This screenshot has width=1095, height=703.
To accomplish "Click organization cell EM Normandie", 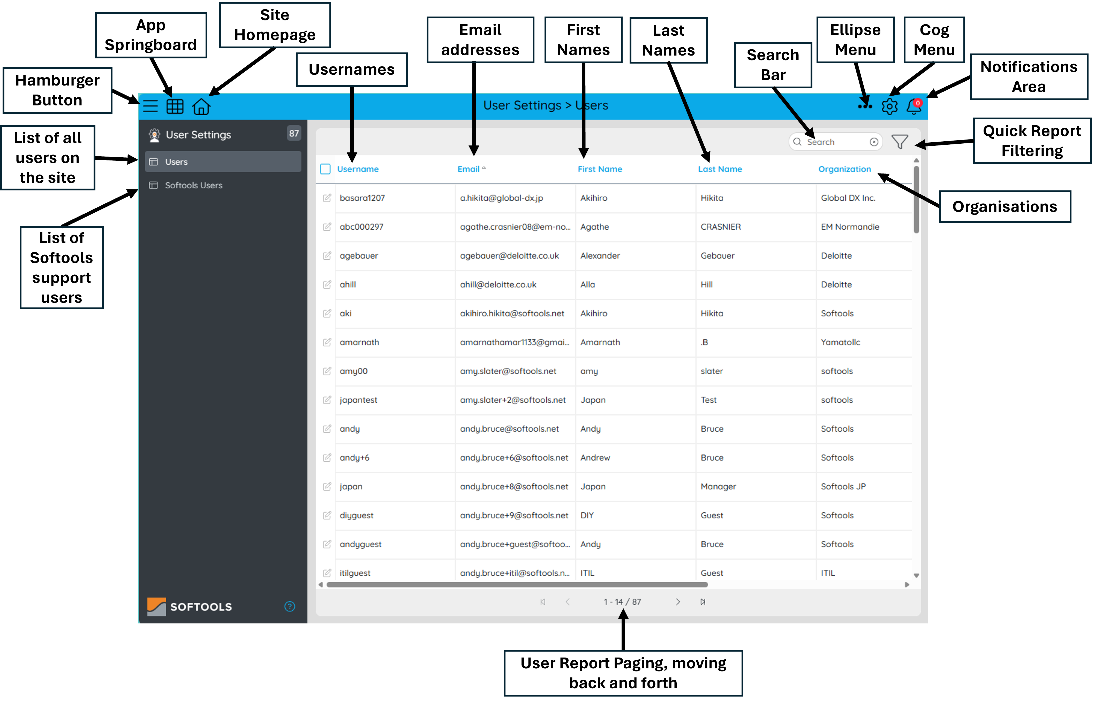I will 850,226.
